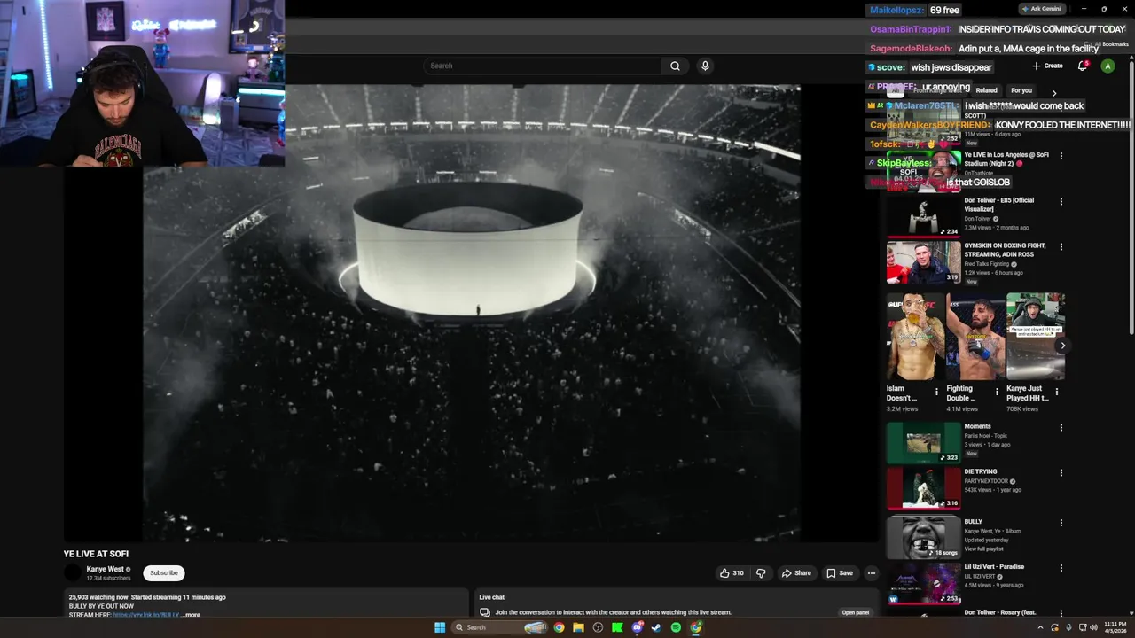Open options for DIE TRYING video
1135x638 pixels.
[x=1061, y=472]
